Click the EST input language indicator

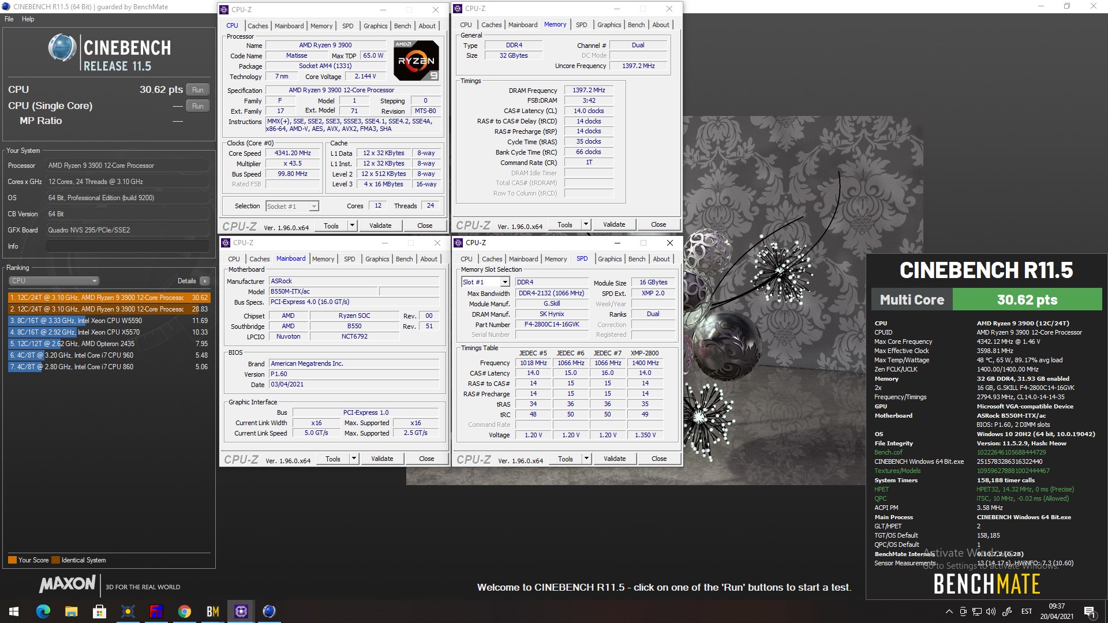point(1027,611)
